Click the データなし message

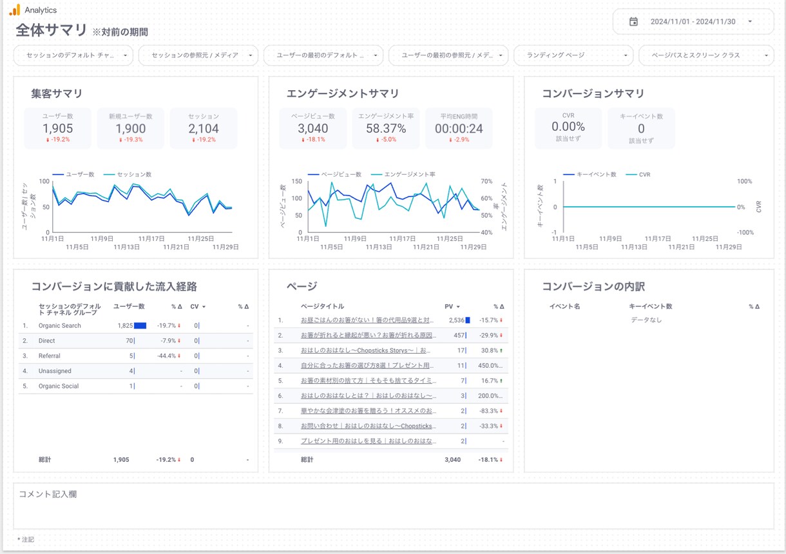[x=646, y=320]
